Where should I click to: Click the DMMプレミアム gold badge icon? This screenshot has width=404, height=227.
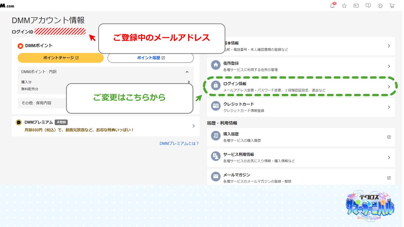click(19, 122)
